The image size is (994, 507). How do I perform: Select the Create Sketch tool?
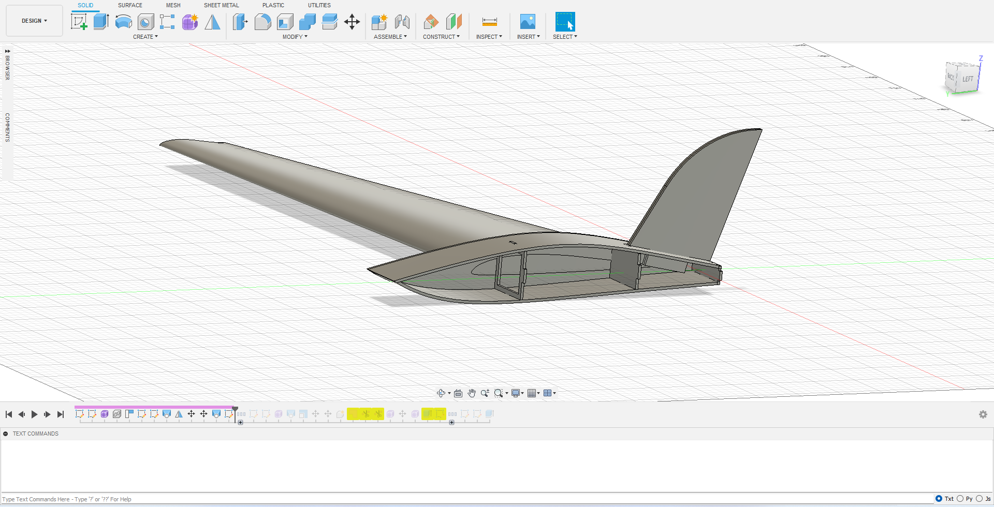(79, 22)
